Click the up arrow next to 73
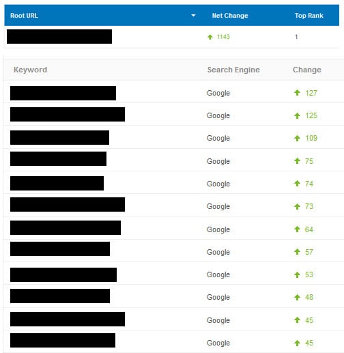 click(297, 206)
